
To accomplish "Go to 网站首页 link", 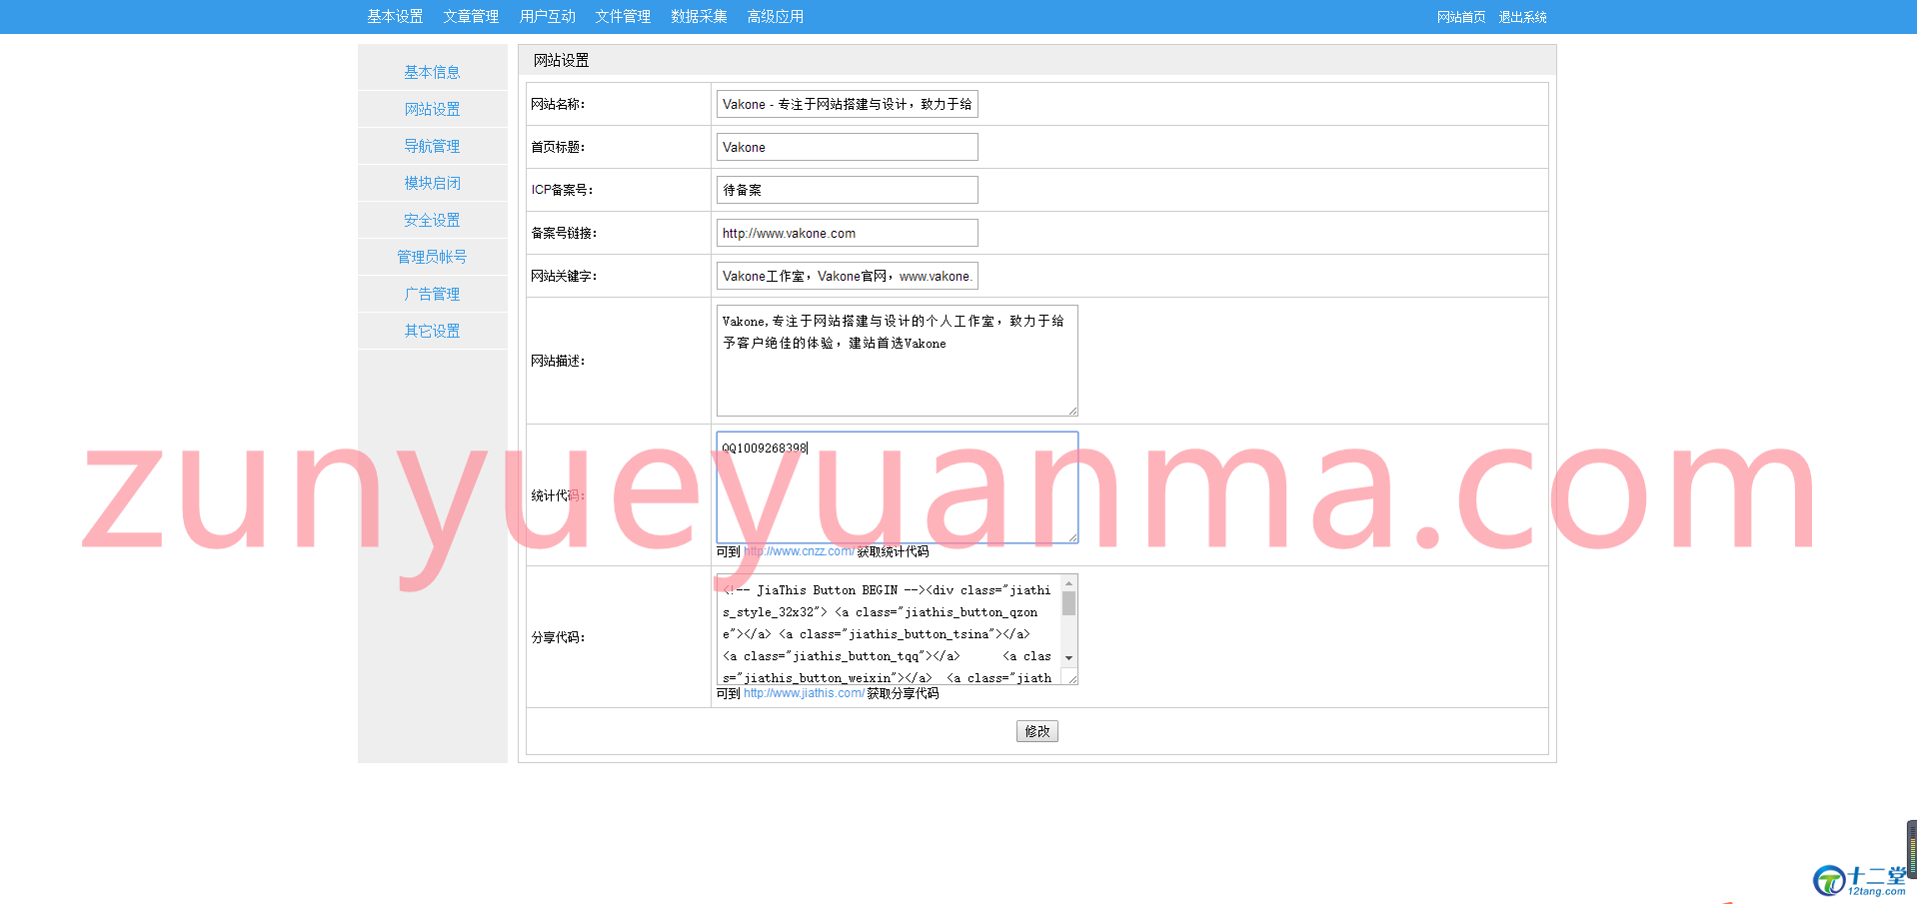I will point(1461,17).
